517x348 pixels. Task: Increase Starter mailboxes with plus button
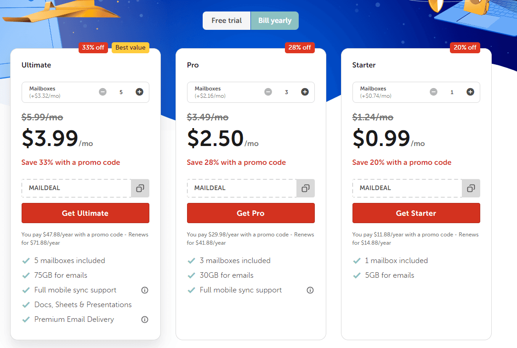pyautogui.click(x=470, y=92)
